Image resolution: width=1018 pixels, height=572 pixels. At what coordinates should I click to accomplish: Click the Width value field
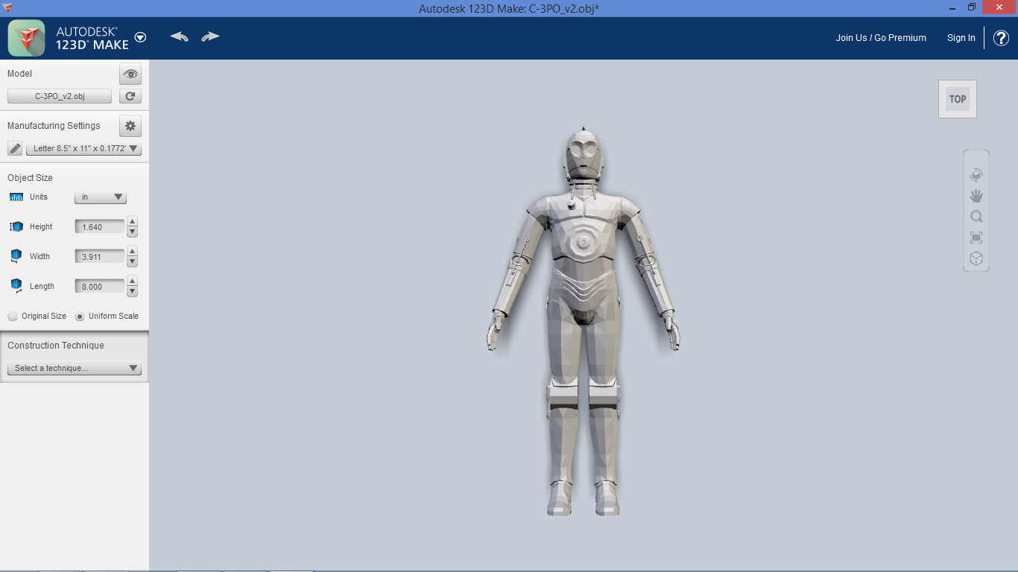point(100,256)
